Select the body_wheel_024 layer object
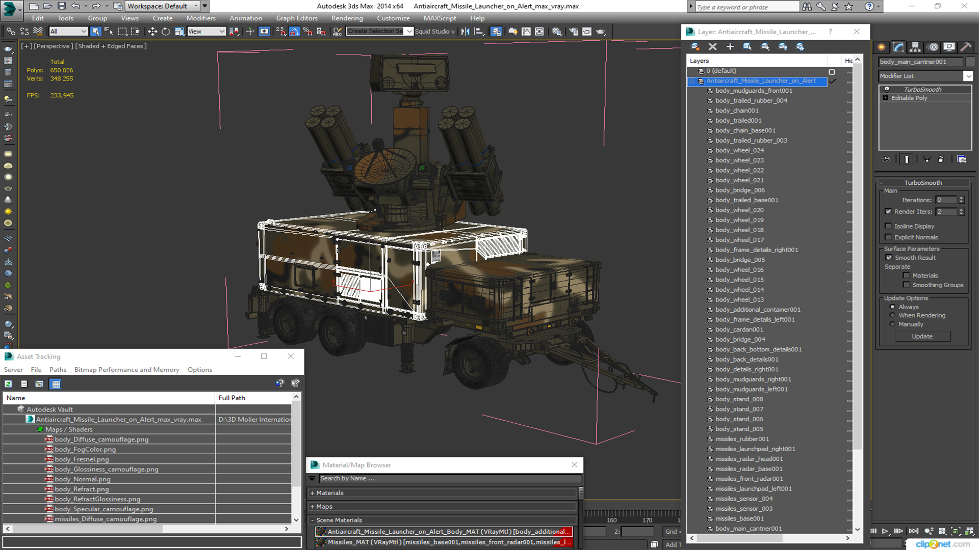979x550 pixels. coord(739,150)
